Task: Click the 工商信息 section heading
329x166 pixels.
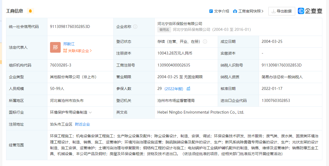Action: pyautogui.click(x=15, y=11)
